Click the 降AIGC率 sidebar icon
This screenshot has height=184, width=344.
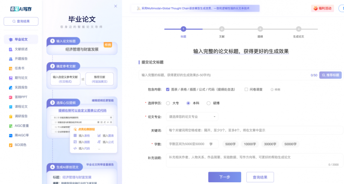pos(10,136)
